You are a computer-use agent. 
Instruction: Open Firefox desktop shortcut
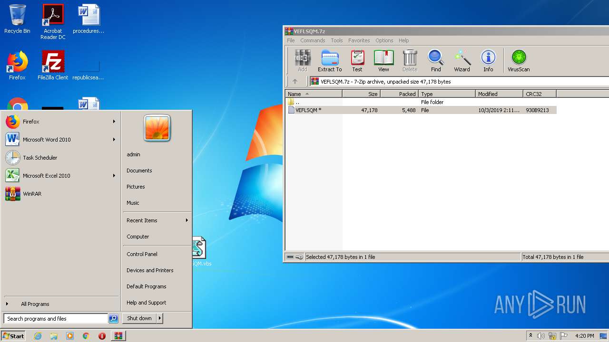tap(17, 65)
